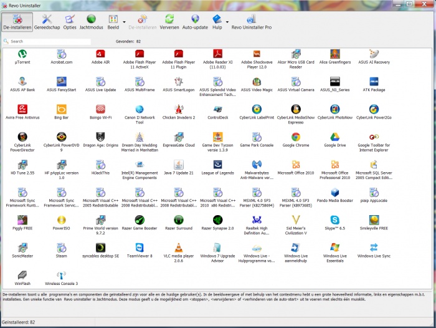Select the Piggly FREE icon

22,219
